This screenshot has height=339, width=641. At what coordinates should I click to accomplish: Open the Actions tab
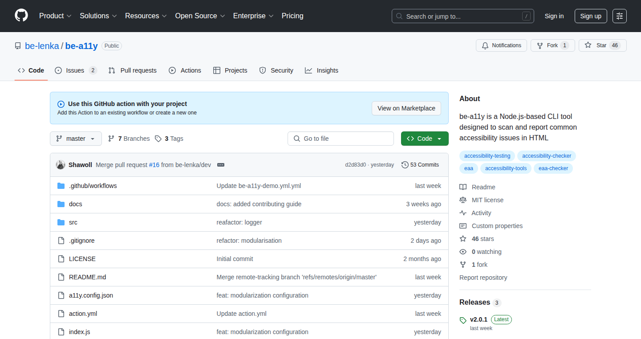185,70
